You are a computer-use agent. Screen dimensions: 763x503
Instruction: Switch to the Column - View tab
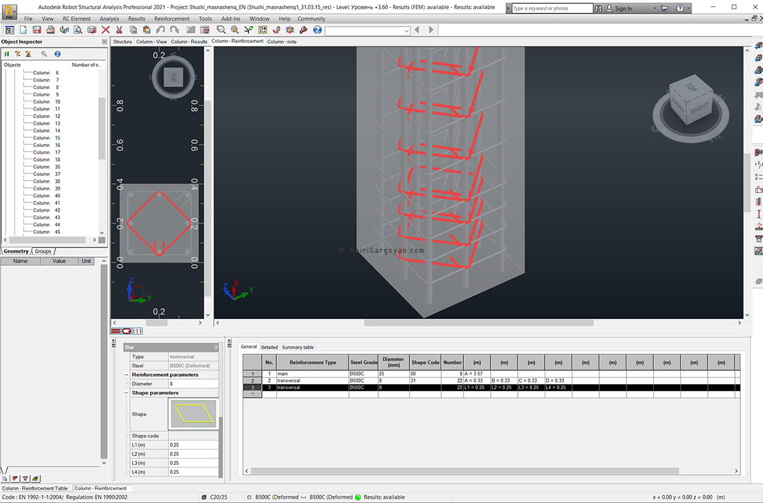coord(151,42)
